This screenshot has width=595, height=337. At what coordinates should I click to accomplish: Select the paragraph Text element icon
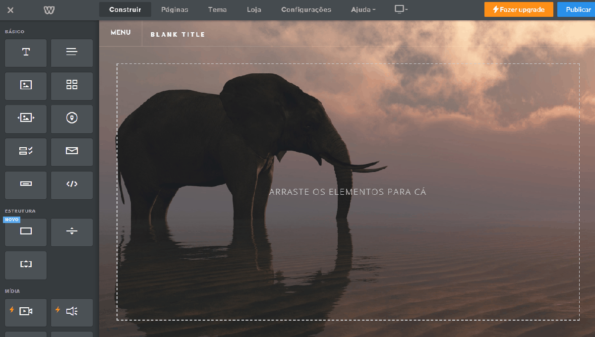point(72,53)
